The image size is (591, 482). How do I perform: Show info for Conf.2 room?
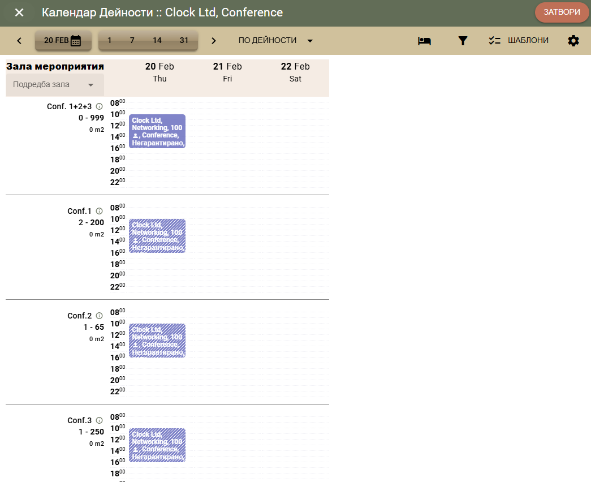pos(99,316)
